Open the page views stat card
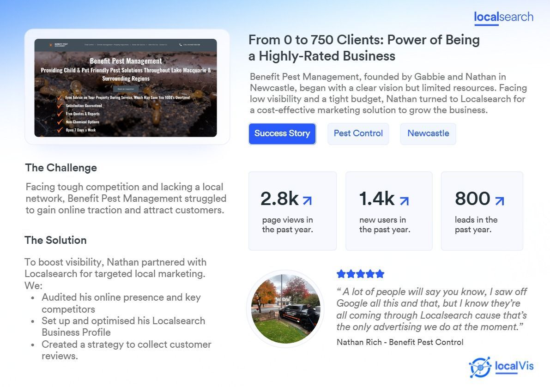 (x=292, y=211)
